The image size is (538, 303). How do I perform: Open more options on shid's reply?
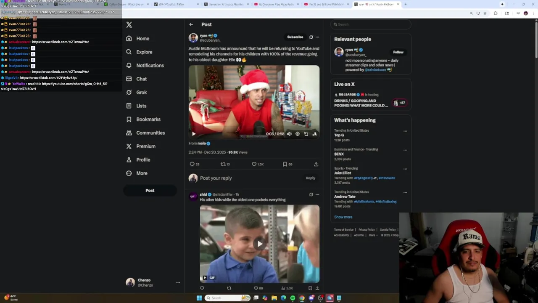coord(317,194)
